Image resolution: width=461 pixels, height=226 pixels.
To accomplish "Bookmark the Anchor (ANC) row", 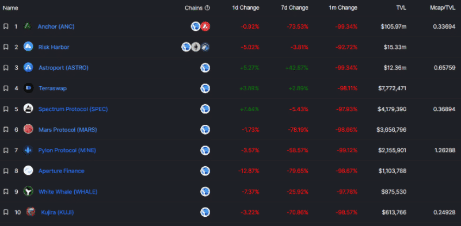I will point(6,26).
